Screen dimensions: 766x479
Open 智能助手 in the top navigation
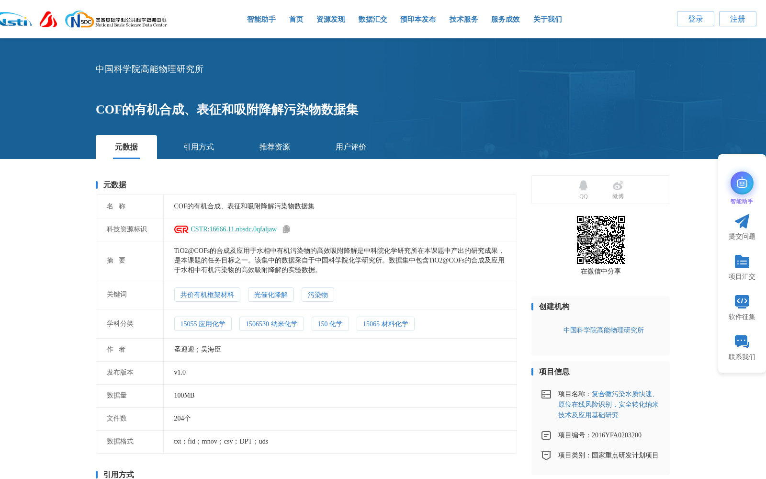pyautogui.click(x=261, y=19)
